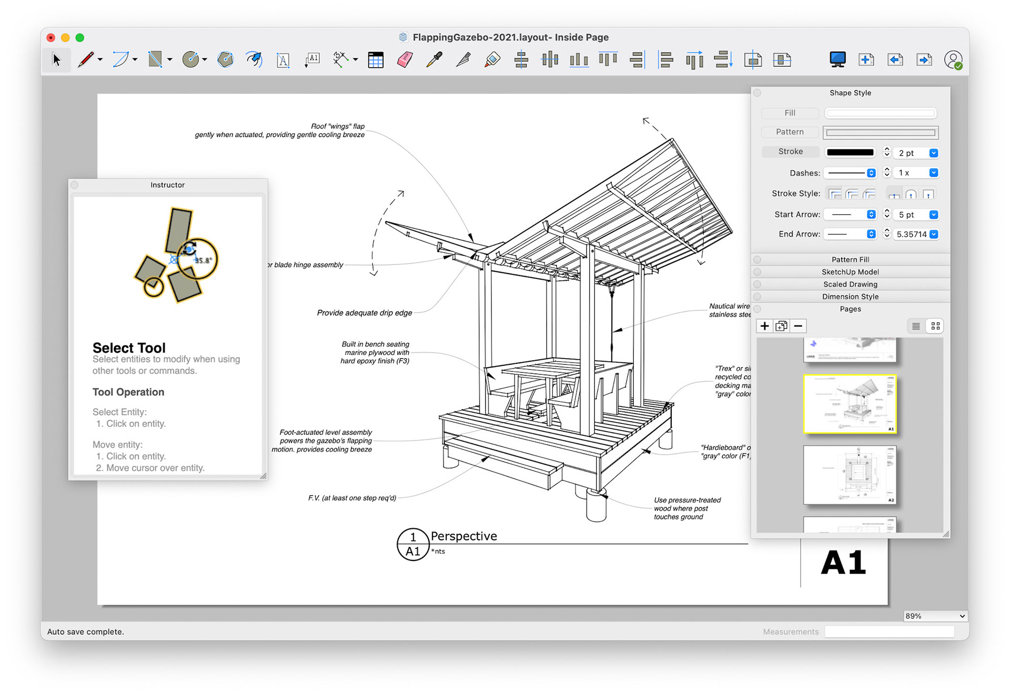Switch Pages panel to list view
The image size is (1010, 694).
[x=916, y=326]
